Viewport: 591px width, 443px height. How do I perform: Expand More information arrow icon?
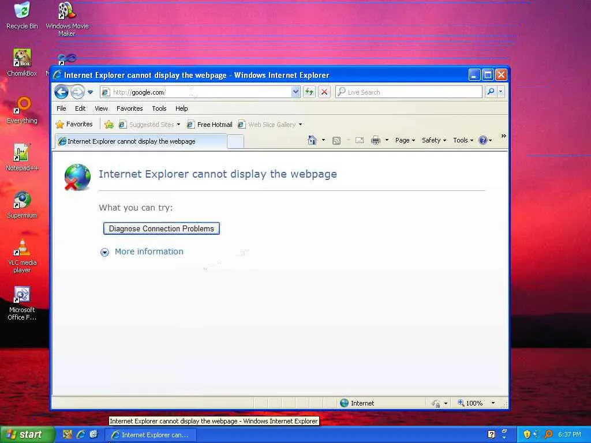pyautogui.click(x=104, y=253)
